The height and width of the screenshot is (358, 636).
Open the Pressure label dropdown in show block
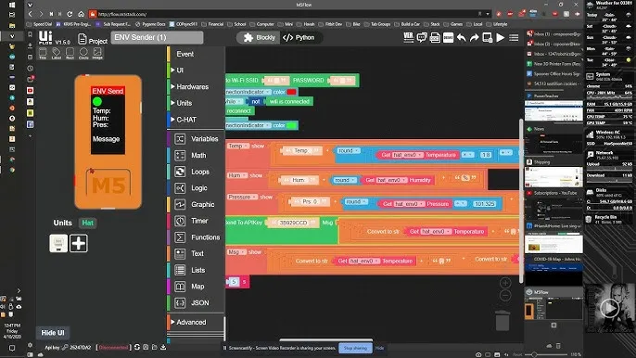tap(243, 198)
